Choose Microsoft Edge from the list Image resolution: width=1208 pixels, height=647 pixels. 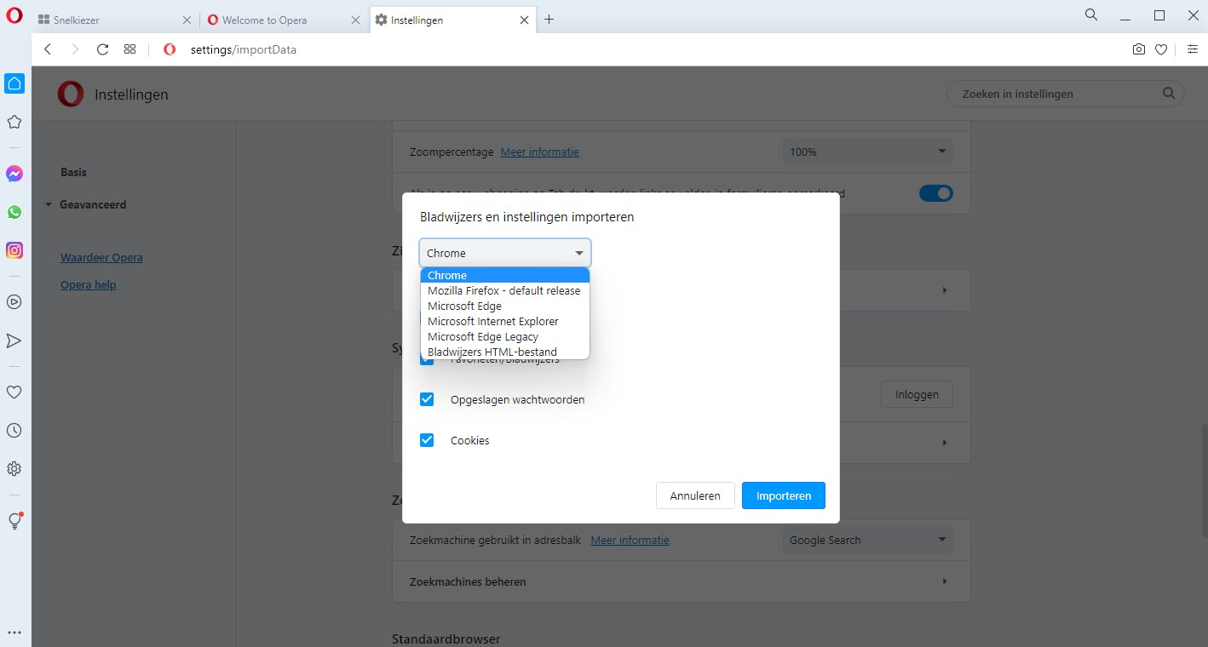[505, 306]
